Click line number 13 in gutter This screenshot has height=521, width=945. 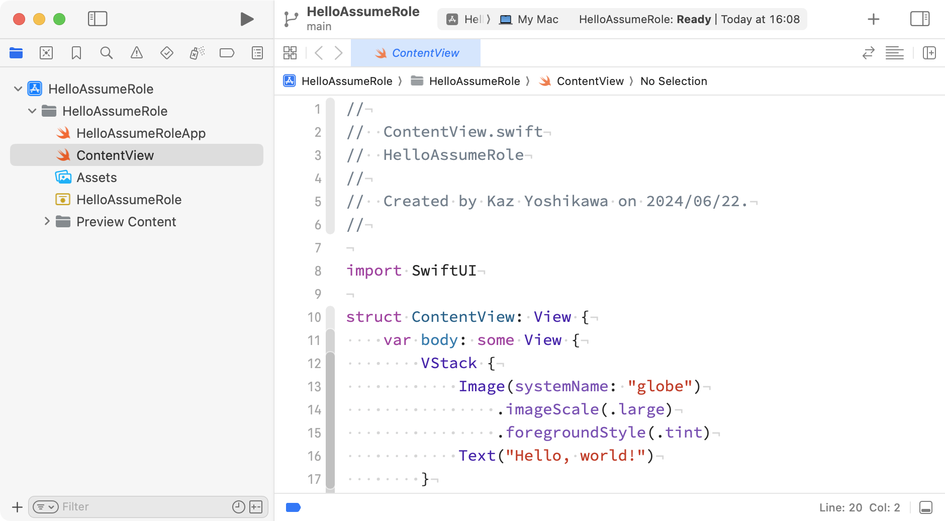[x=314, y=387]
